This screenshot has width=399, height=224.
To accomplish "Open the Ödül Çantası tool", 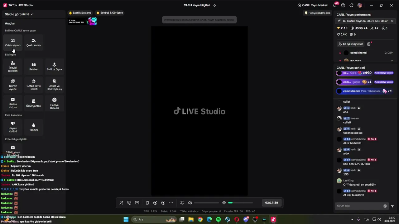I will click(x=34, y=103).
